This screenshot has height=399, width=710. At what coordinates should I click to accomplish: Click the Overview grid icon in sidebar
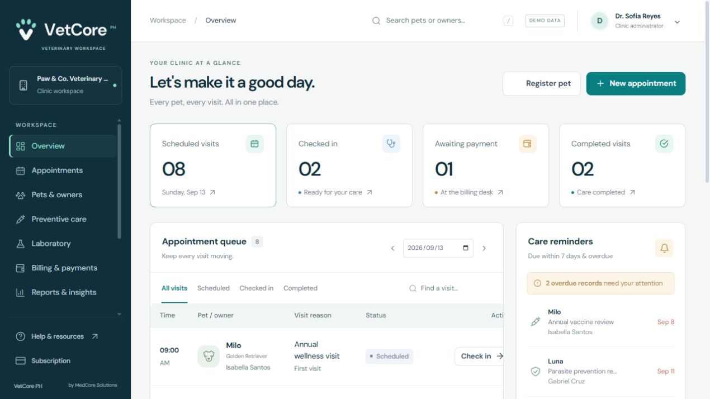[21, 146]
